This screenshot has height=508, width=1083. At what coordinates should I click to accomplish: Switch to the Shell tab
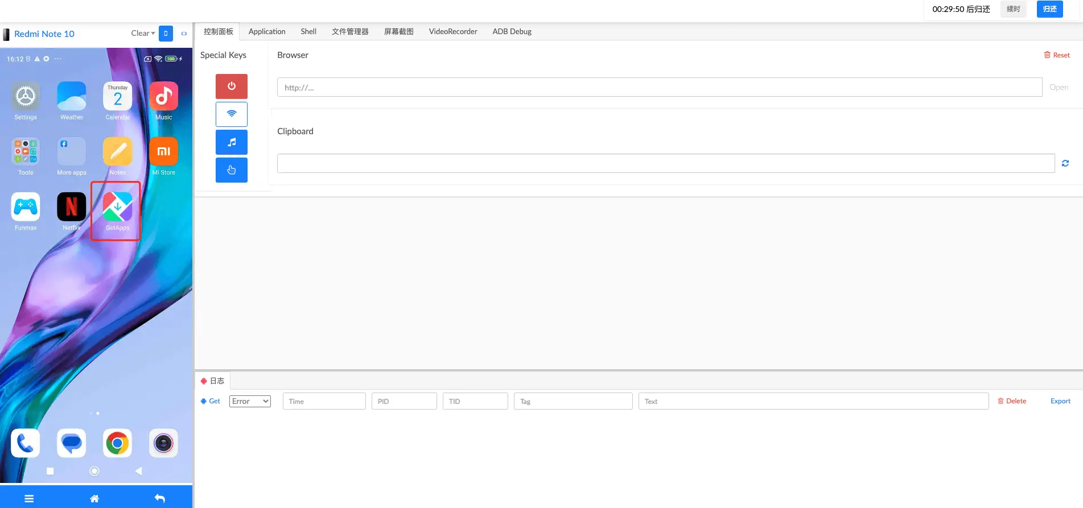(x=308, y=32)
